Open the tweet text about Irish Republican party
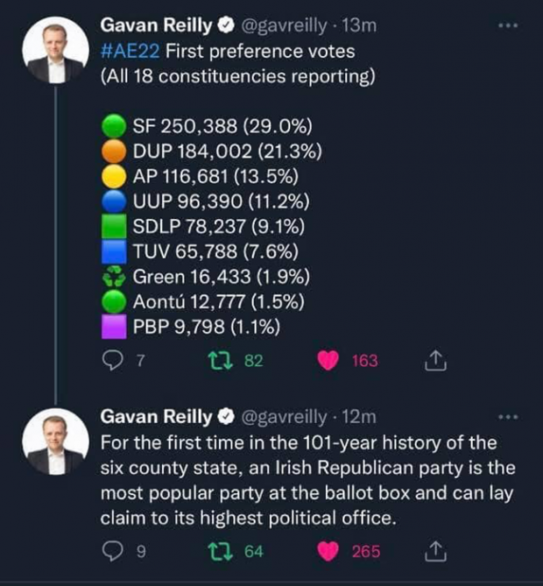543x586 pixels. [308, 481]
